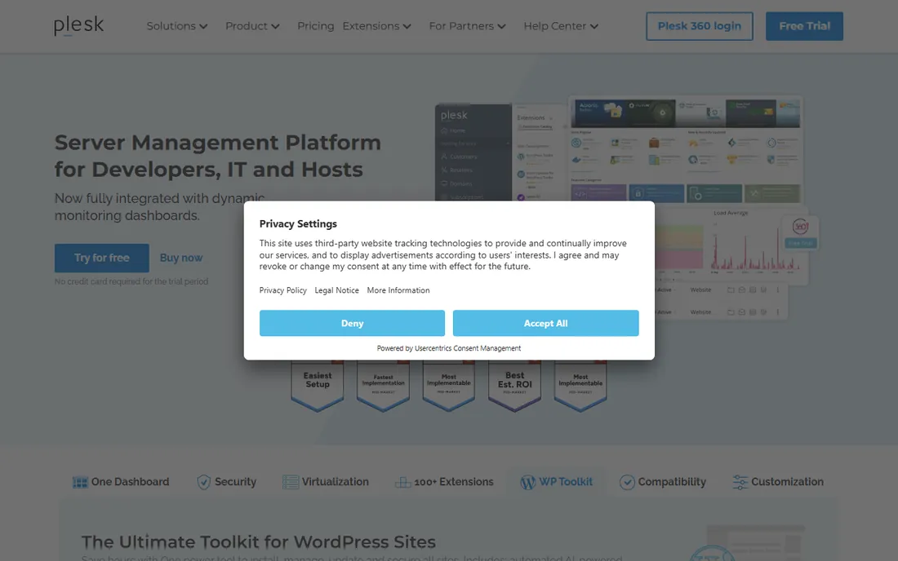Select the WP Toolkit tab

[556, 482]
